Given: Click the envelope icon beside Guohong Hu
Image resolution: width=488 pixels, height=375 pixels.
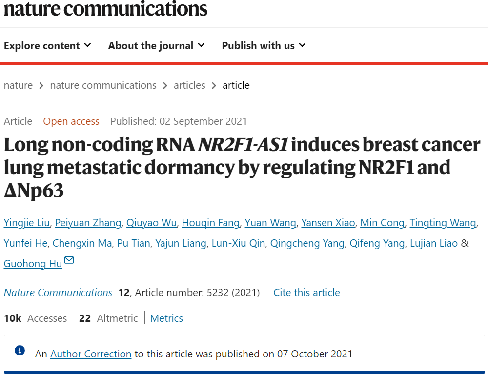Looking at the screenshot, I should (x=69, y=260).
